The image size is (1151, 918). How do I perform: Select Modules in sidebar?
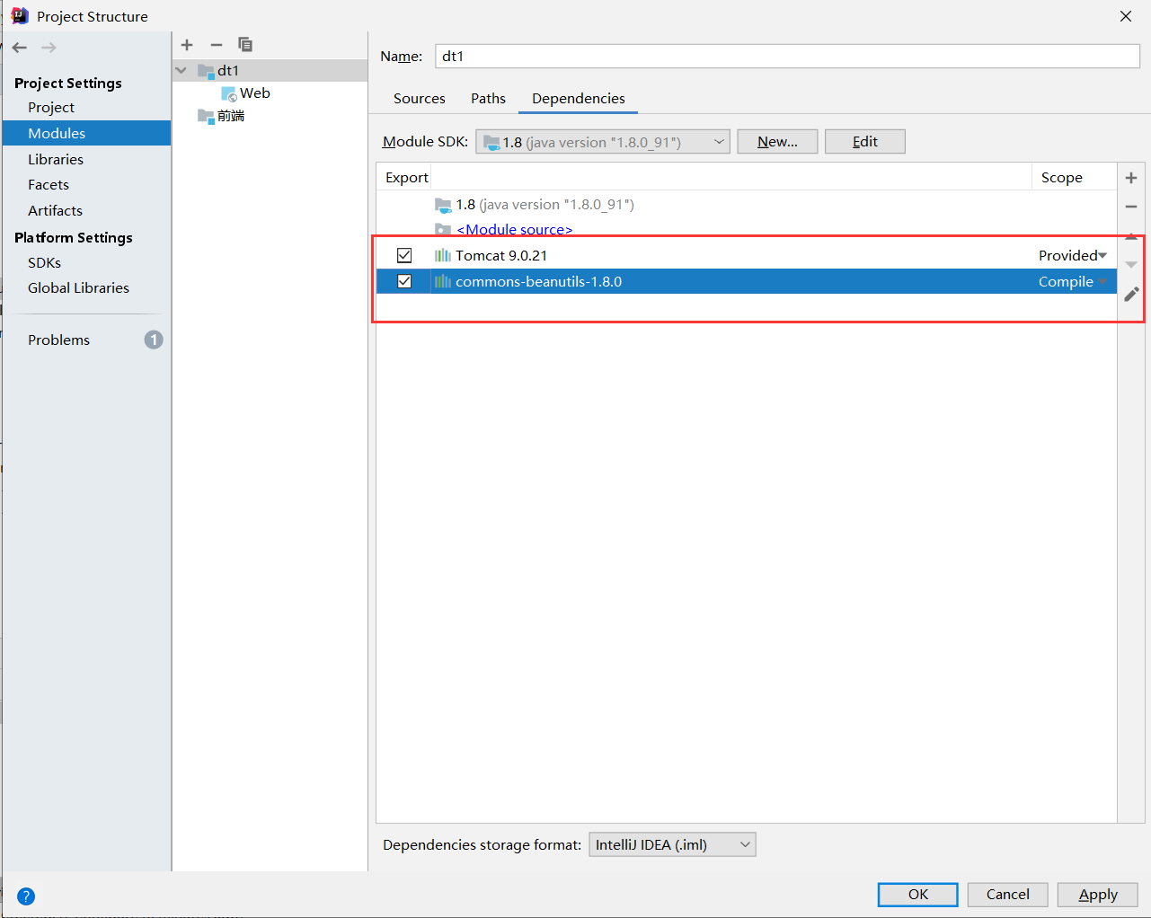pyautogui.click(x=86, y=133)
